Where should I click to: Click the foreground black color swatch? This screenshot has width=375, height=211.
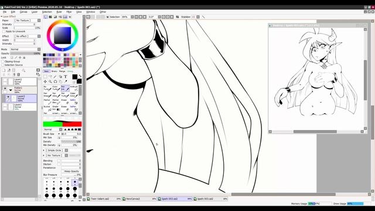click(75, 77)
